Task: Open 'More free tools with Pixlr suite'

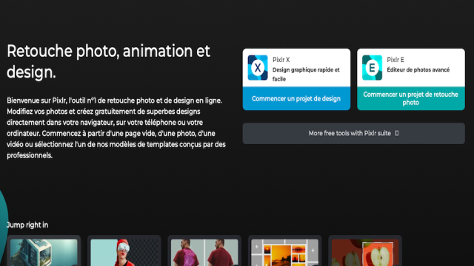Action: tap(354, 133)
